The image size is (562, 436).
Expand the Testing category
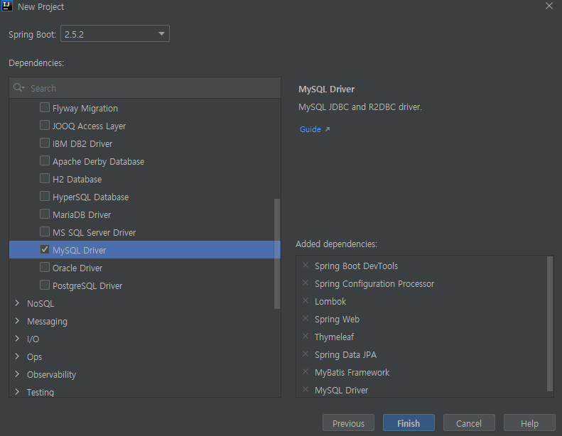17,392
